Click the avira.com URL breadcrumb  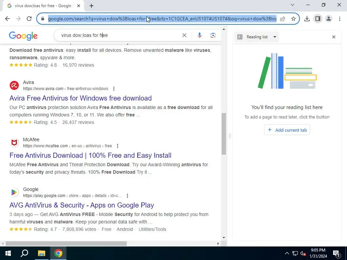click(65, 89)
